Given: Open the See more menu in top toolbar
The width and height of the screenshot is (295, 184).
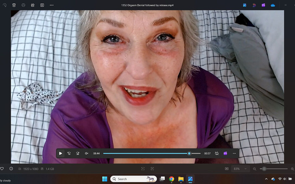Looking at the screenshot, I should coord(52,5).
